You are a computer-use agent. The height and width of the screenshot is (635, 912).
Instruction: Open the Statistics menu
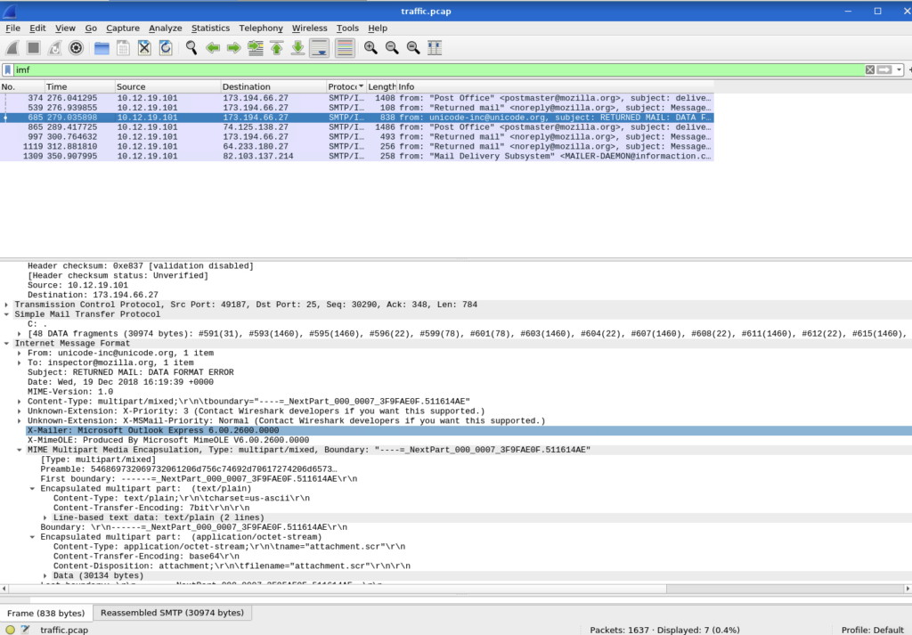point(210,28)
